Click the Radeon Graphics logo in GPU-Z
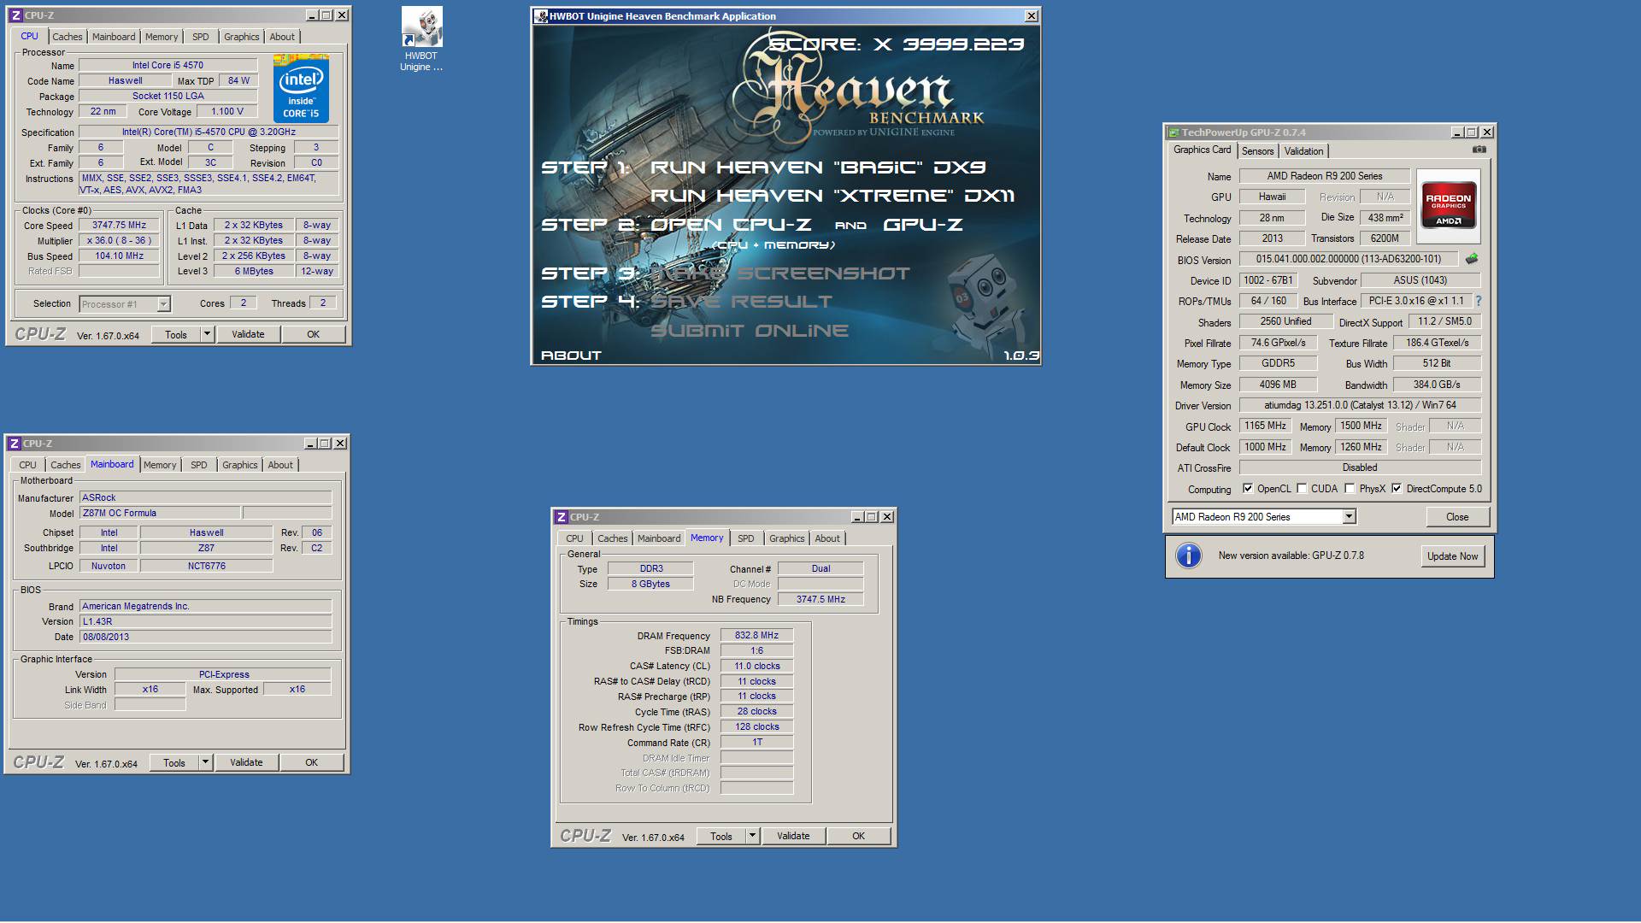 (1448, 204)
